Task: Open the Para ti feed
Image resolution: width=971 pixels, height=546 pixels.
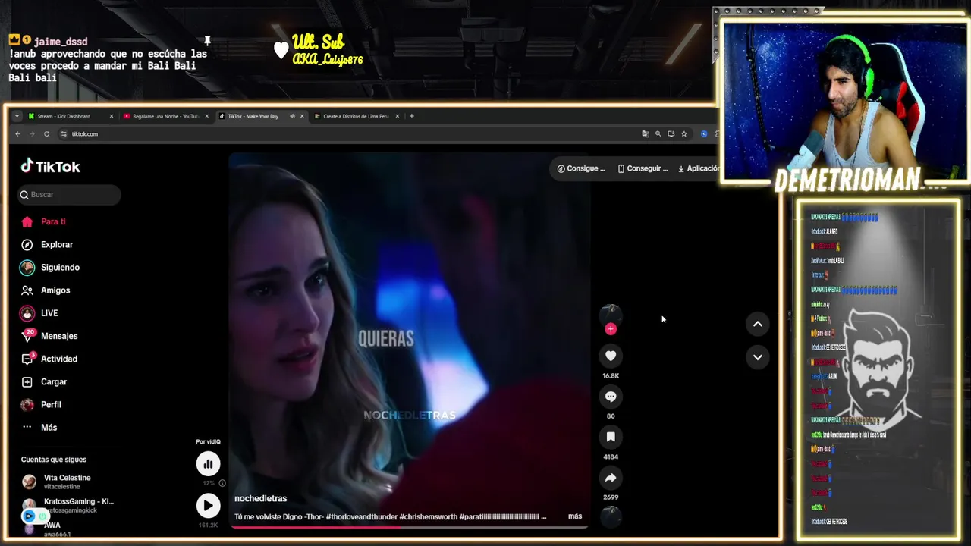Action: [53, 221]
